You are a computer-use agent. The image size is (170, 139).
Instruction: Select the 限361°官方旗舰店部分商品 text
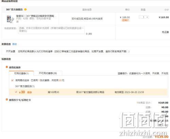coord(90,92)
